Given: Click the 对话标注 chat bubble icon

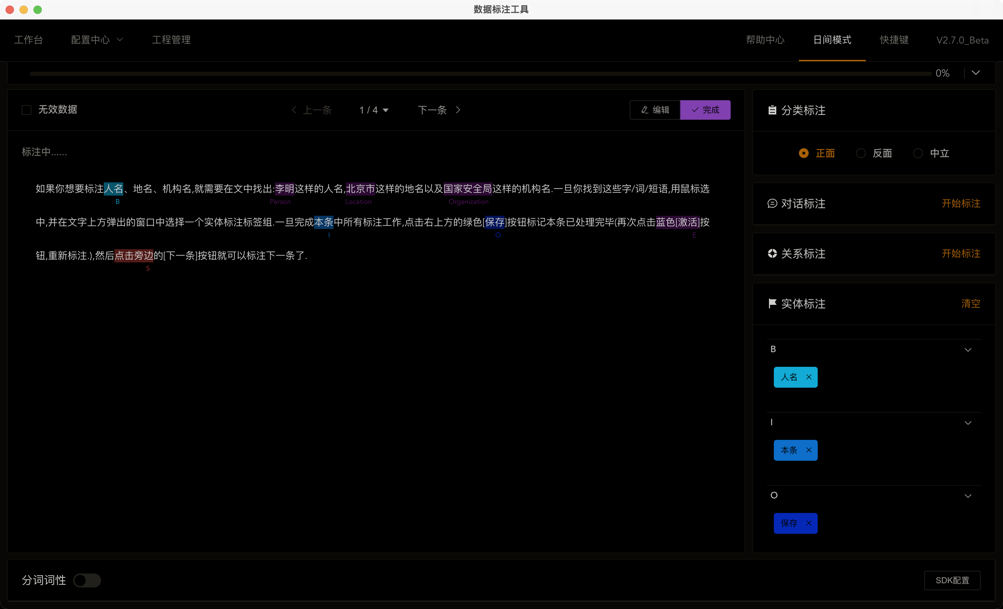Looking at the screenshot, I should [x=772, y=204].
